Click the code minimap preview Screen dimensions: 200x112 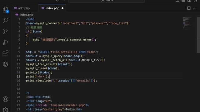188,23
